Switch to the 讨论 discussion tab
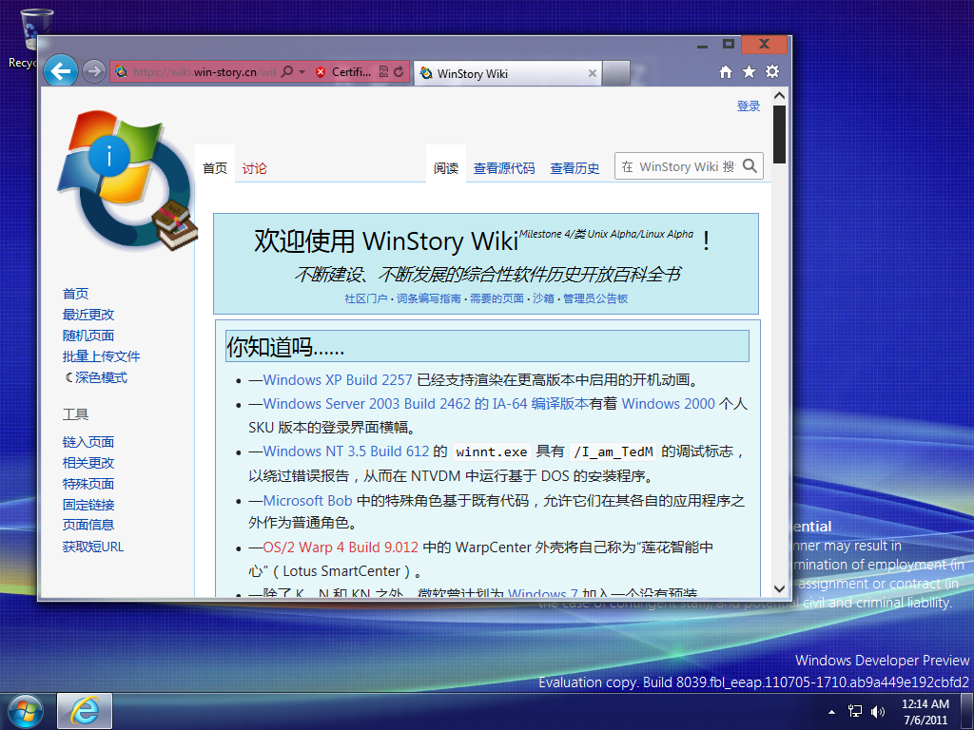This screenshot has height=730, width=974. 254,168
